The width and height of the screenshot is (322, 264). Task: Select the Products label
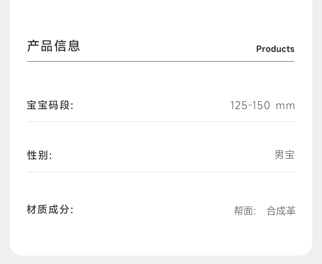click(275, 49)
